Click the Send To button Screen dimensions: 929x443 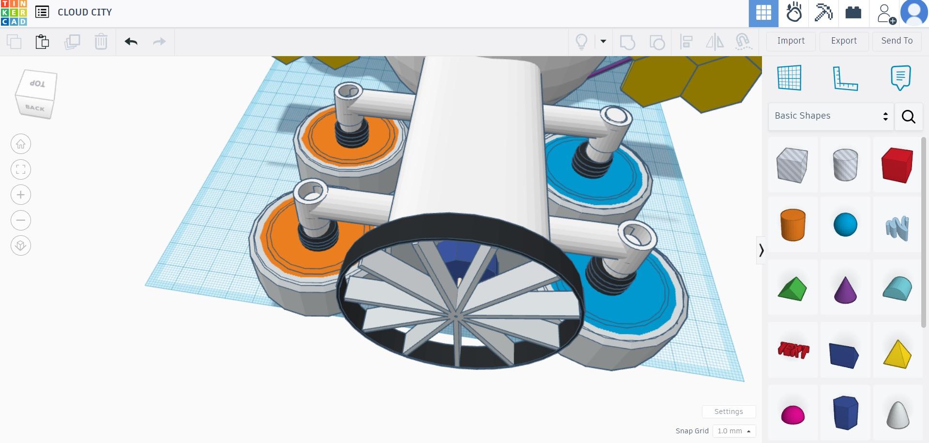pos(897,41)
